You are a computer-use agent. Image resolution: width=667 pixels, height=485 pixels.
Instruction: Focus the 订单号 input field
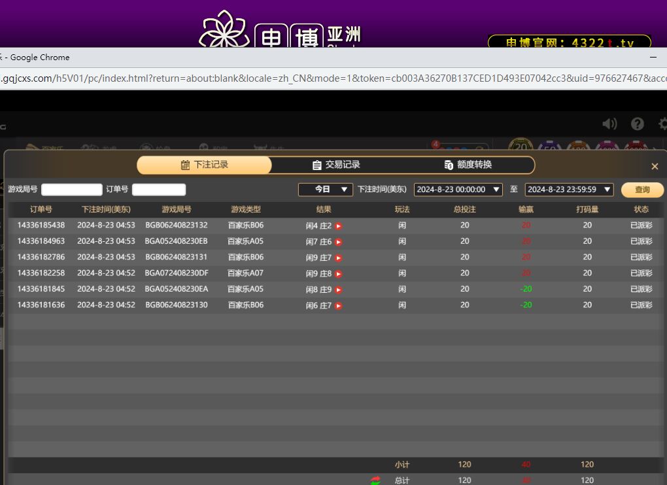[159, 190]
